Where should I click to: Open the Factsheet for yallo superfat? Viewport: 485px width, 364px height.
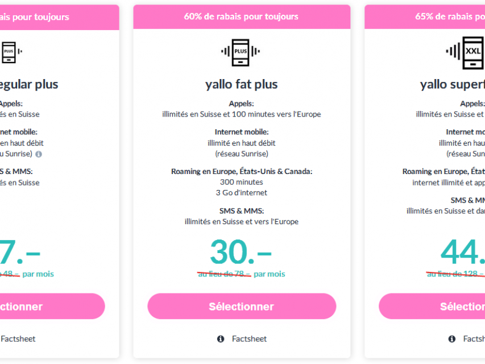[x=474, y=339]
